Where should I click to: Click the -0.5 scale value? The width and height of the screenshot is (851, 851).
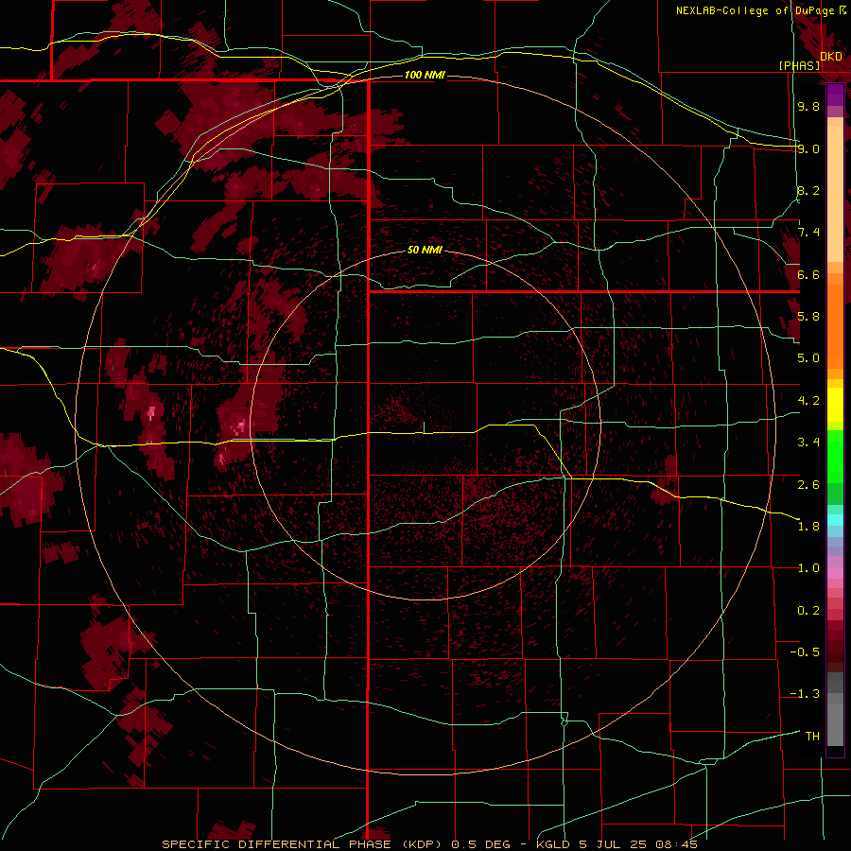pos(805,652)
